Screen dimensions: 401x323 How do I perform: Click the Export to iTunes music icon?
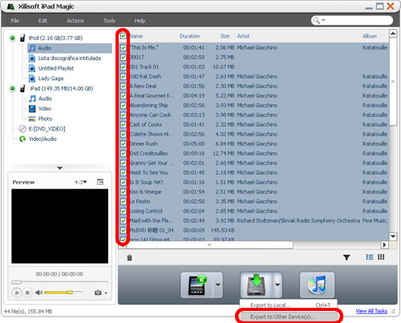[317, 285]
